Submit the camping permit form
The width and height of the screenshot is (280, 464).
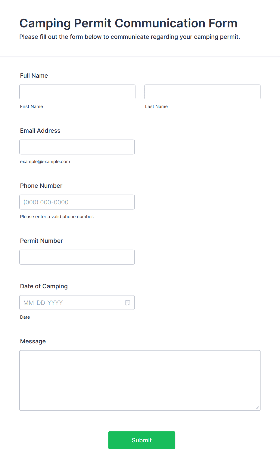(x=142, y=440)
